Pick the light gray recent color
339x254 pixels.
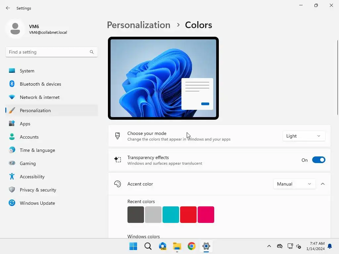[153, 214]
